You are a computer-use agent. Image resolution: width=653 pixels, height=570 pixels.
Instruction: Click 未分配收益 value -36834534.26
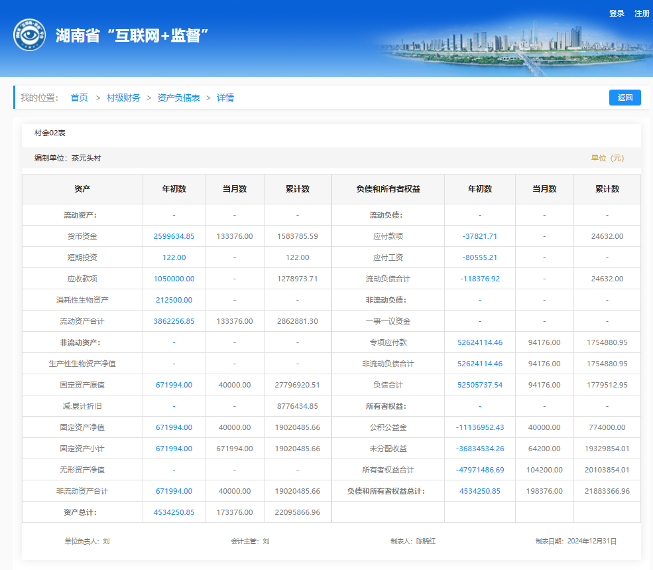coord(480,449)
